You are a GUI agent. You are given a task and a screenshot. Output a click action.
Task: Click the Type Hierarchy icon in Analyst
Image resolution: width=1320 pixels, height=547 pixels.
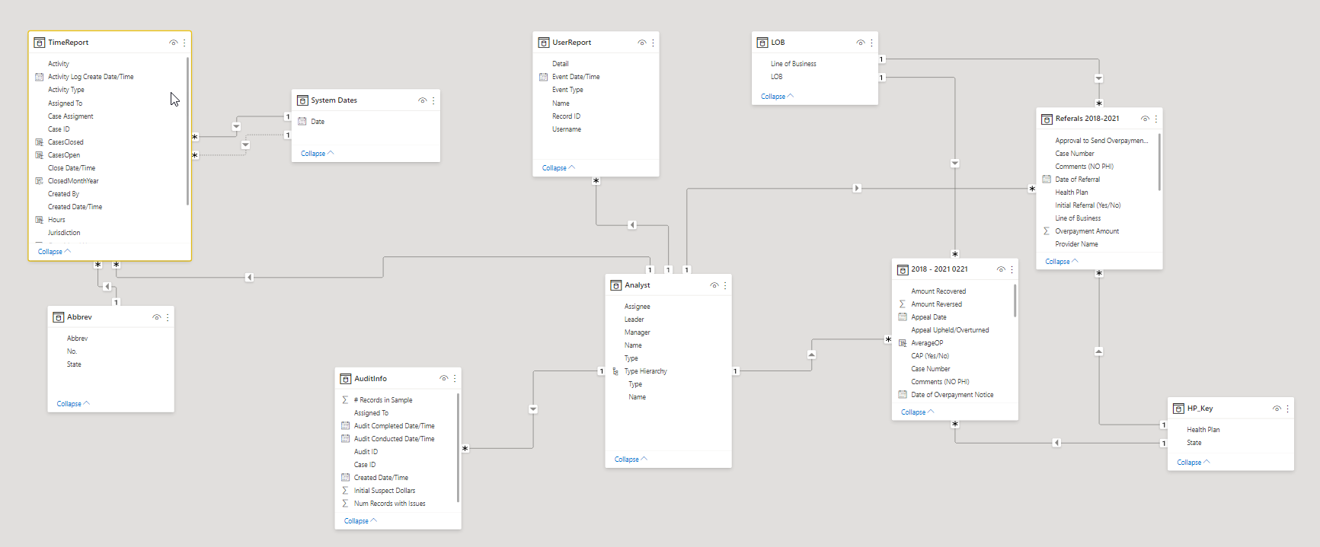pos(615,371)
